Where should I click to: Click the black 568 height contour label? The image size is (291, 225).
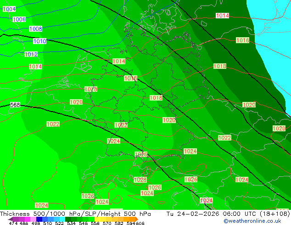pos(15,105)
